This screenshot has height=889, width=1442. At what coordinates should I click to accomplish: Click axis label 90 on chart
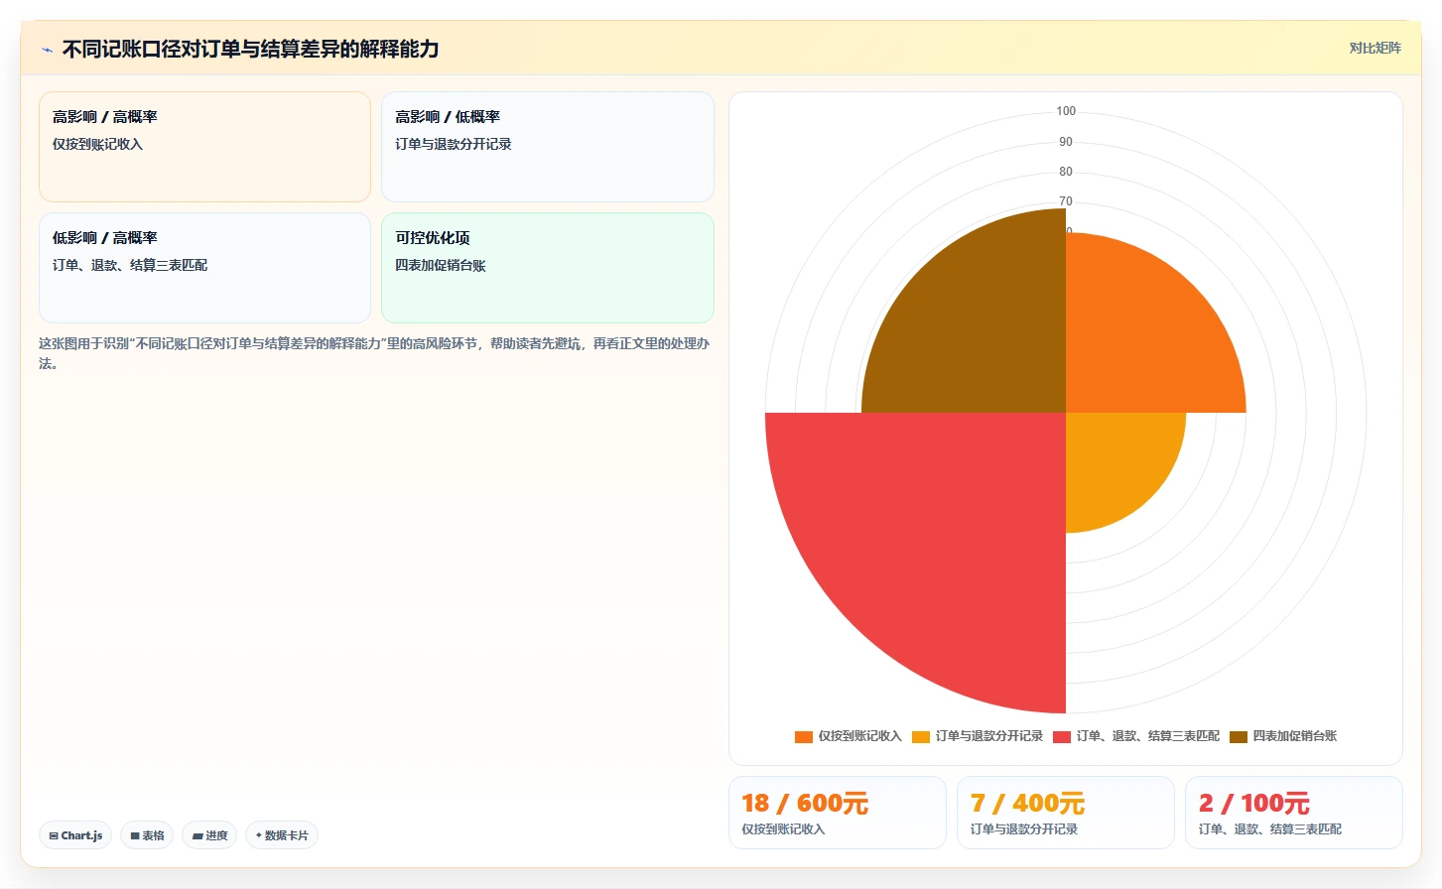(1066, 142)
